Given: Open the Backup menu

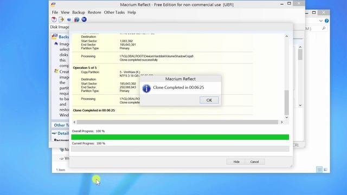Looking at the screenshot, I should (79, 12).
